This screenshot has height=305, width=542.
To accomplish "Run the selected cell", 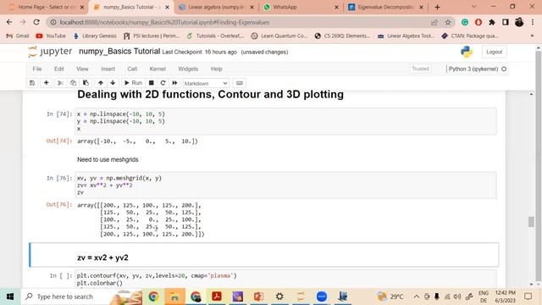I will 133,83.
